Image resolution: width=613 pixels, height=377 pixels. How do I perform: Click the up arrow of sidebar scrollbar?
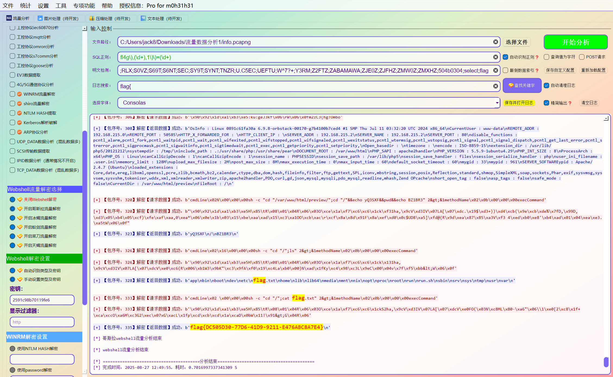(84, 28)
